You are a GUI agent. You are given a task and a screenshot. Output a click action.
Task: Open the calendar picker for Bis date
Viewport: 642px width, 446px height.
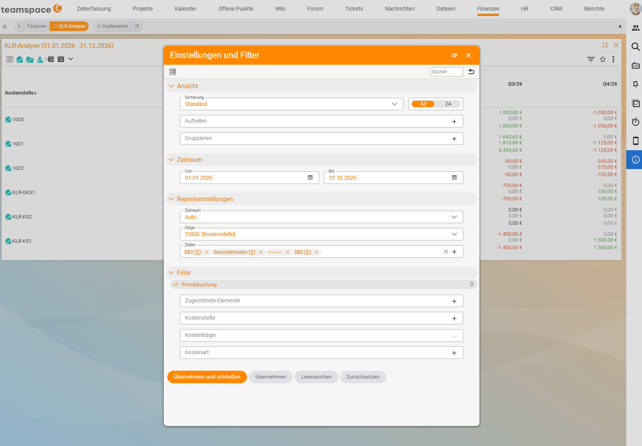click(x=454, y=178)
